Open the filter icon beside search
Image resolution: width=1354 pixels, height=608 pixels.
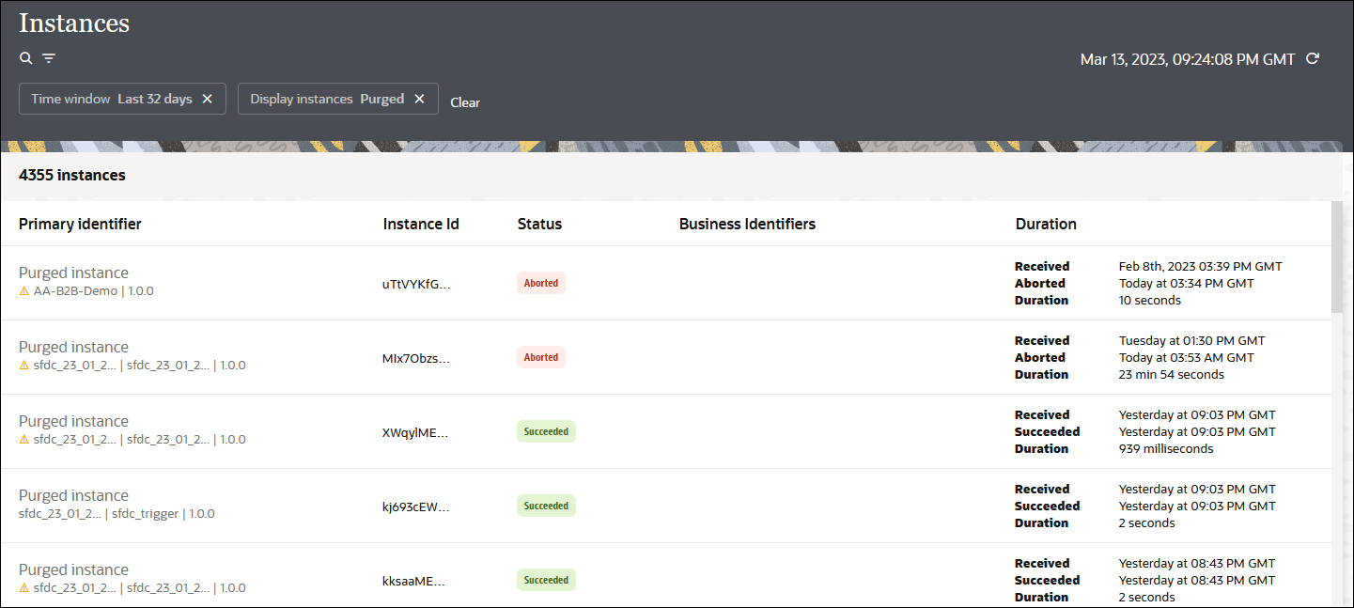click(x=49, y=58)
